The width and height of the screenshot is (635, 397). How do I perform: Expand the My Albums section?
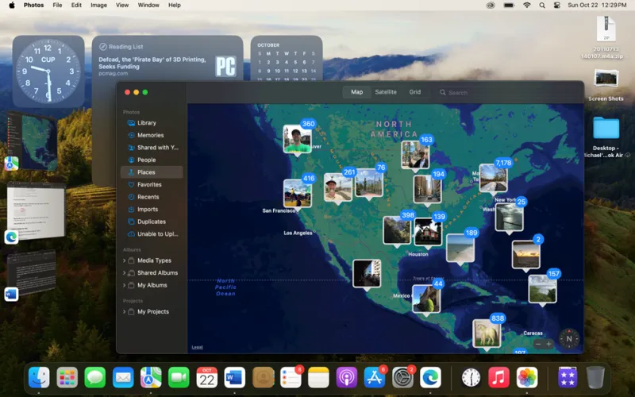click(x=123, y=285)
